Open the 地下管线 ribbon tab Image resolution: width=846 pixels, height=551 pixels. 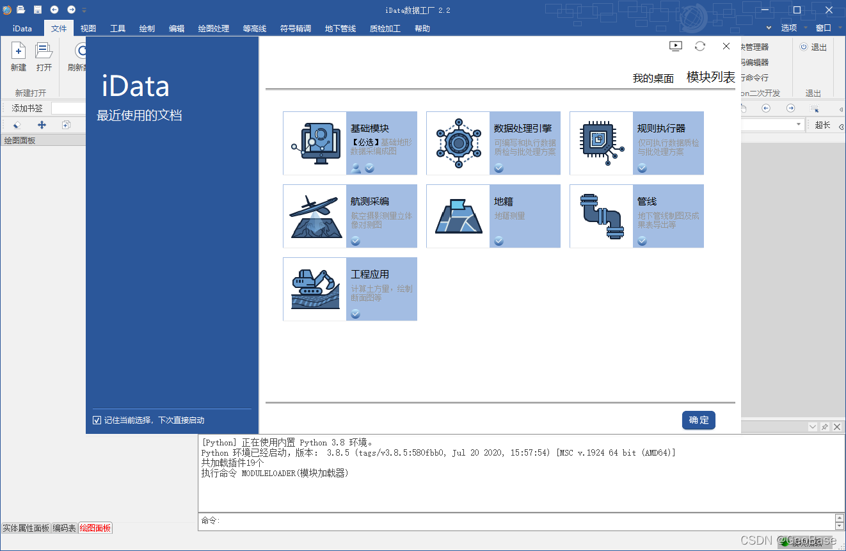(340, 28)
